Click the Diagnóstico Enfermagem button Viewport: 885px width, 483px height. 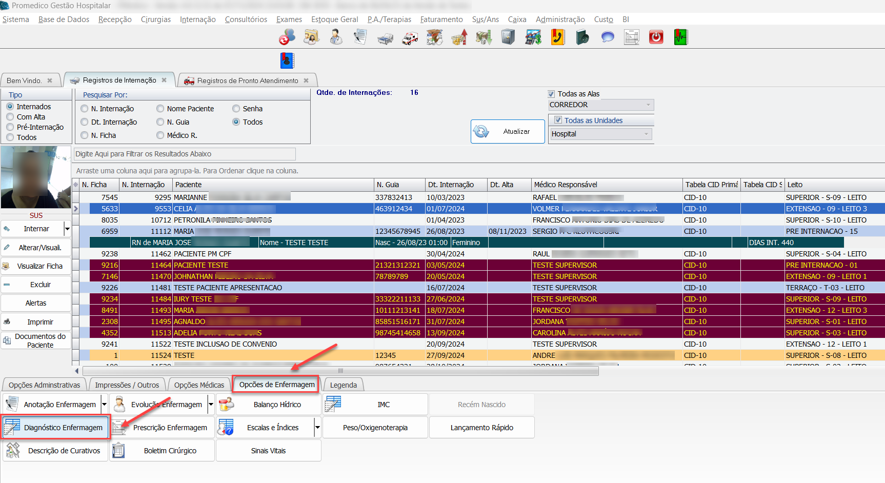pyautogui.click(x=55, y=428)
